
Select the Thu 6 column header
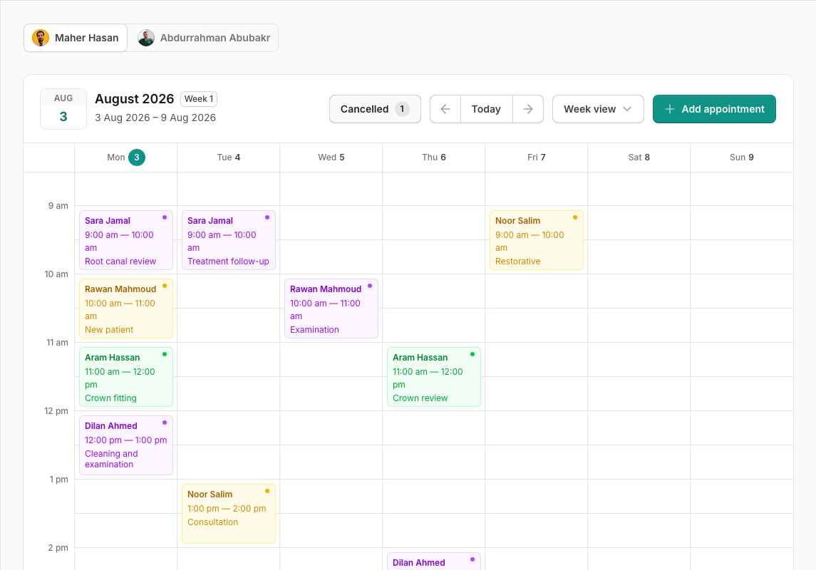click(433, 157)
